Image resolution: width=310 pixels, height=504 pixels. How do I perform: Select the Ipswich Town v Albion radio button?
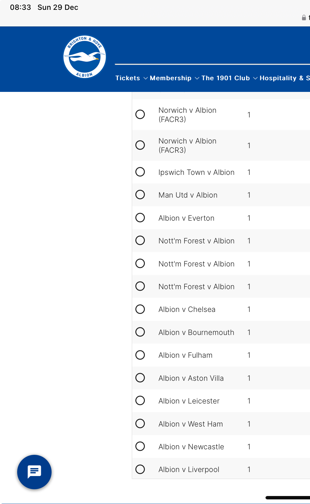(x=140, y=172)
